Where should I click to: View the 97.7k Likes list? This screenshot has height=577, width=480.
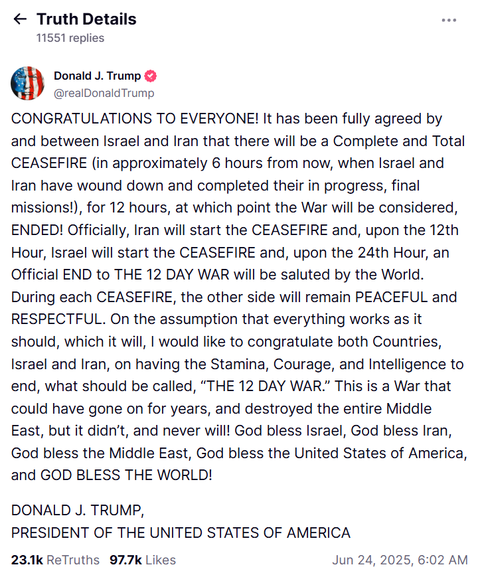click(x=143, y=560)
